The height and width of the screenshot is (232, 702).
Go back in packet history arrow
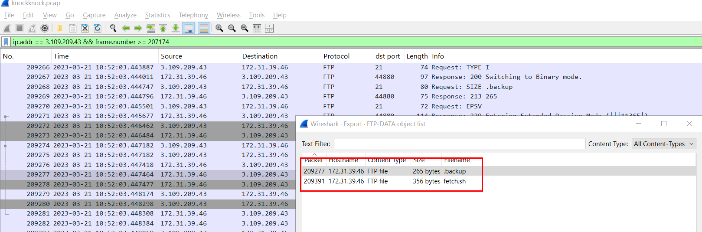126,28
